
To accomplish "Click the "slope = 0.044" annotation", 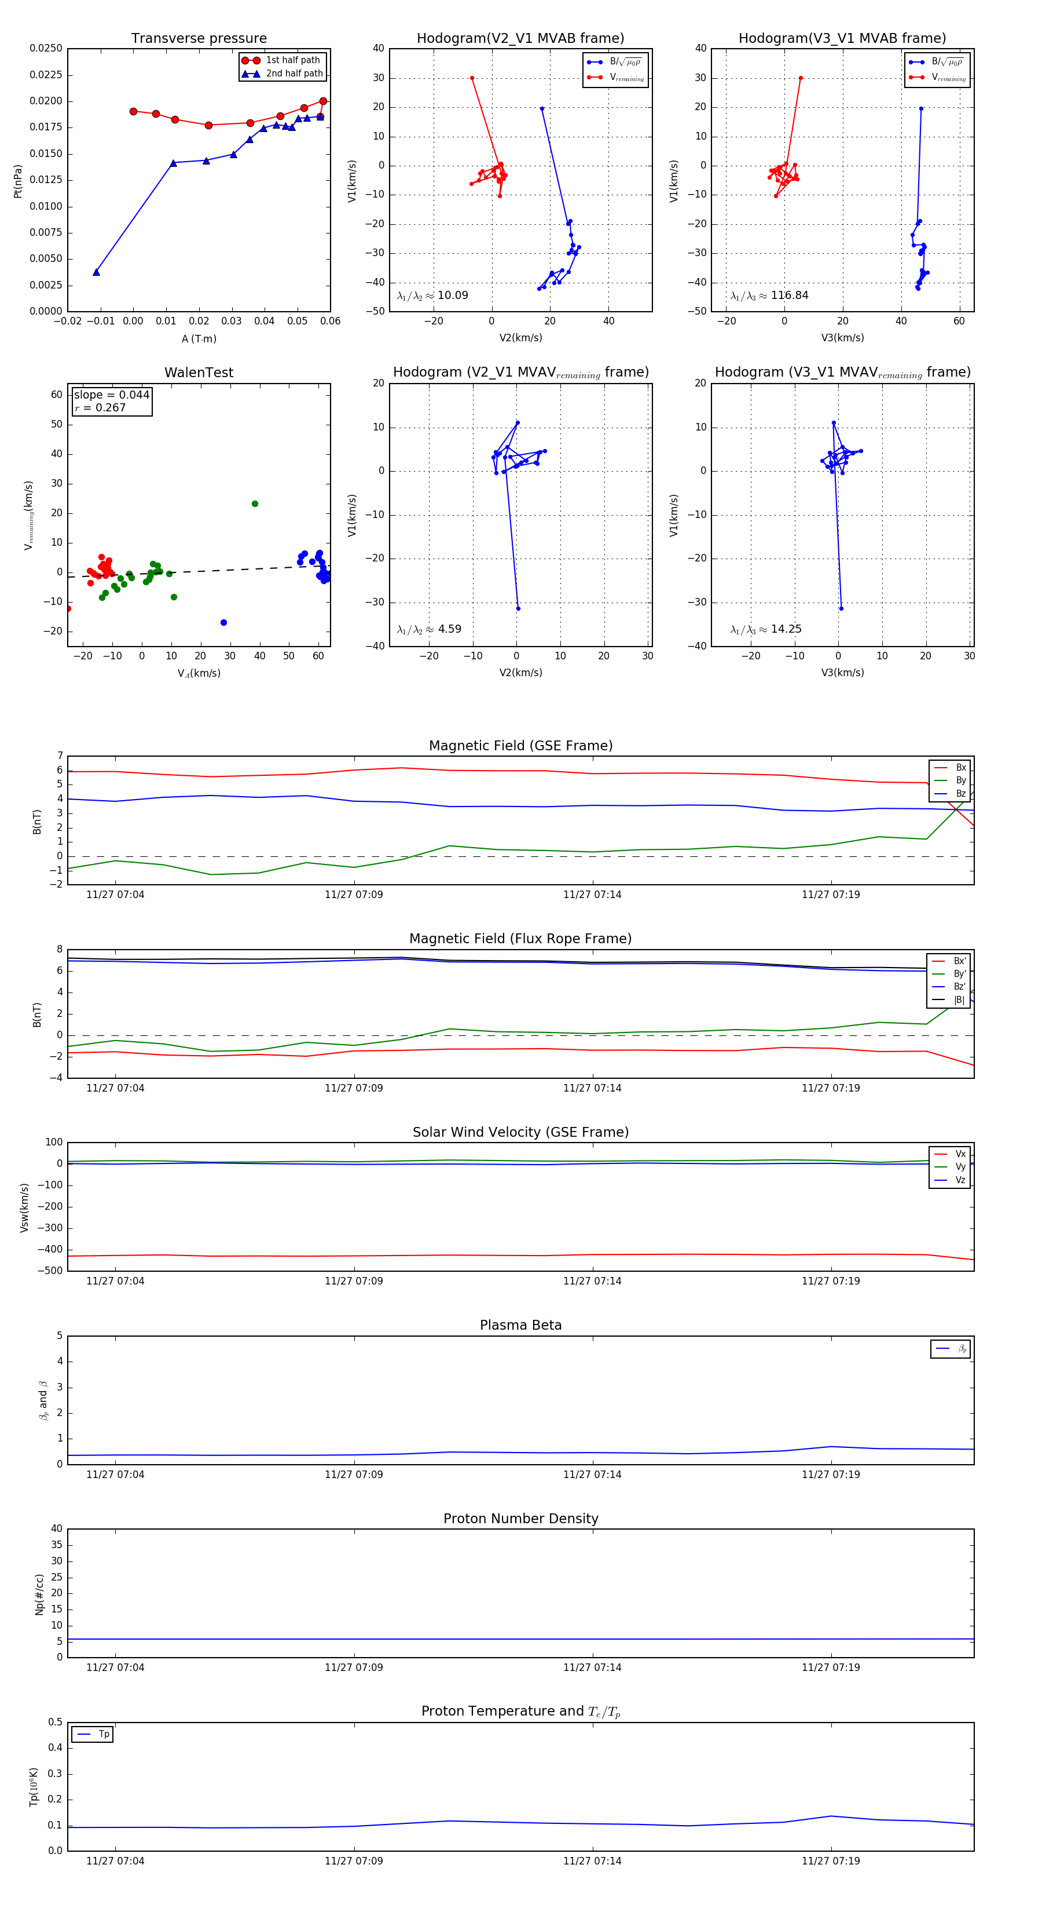I will [x=111, y=395].
